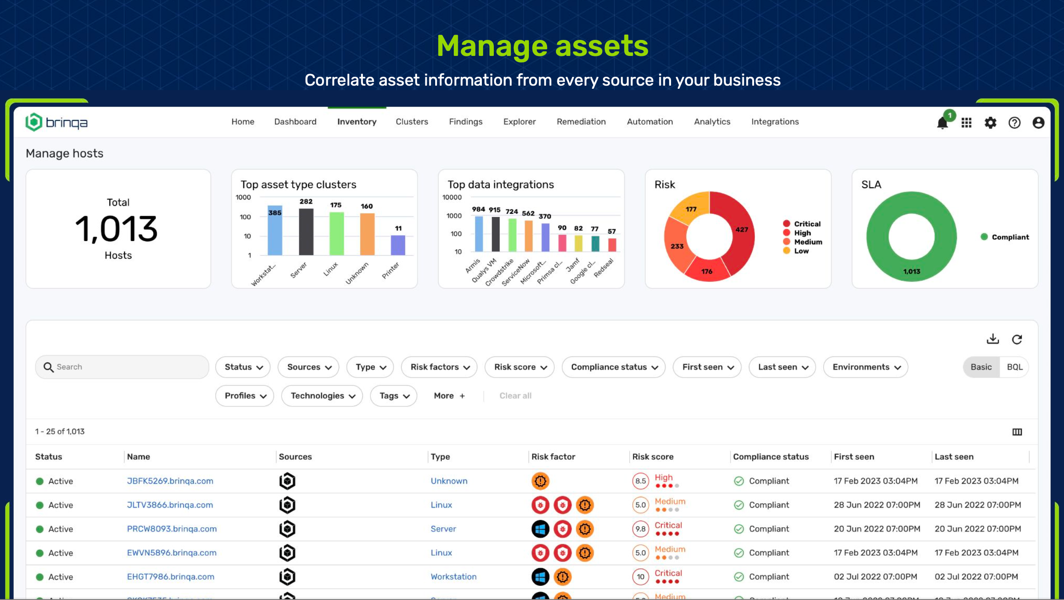Open the Remediation tab

click(x=581, y=122)
